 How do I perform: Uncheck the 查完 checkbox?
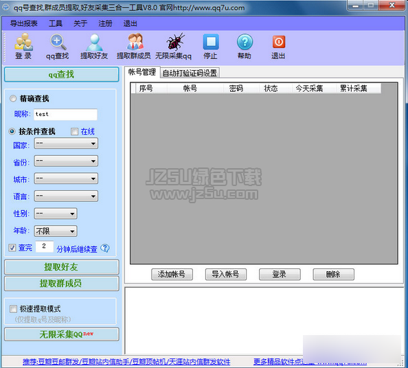pos(12,248)
